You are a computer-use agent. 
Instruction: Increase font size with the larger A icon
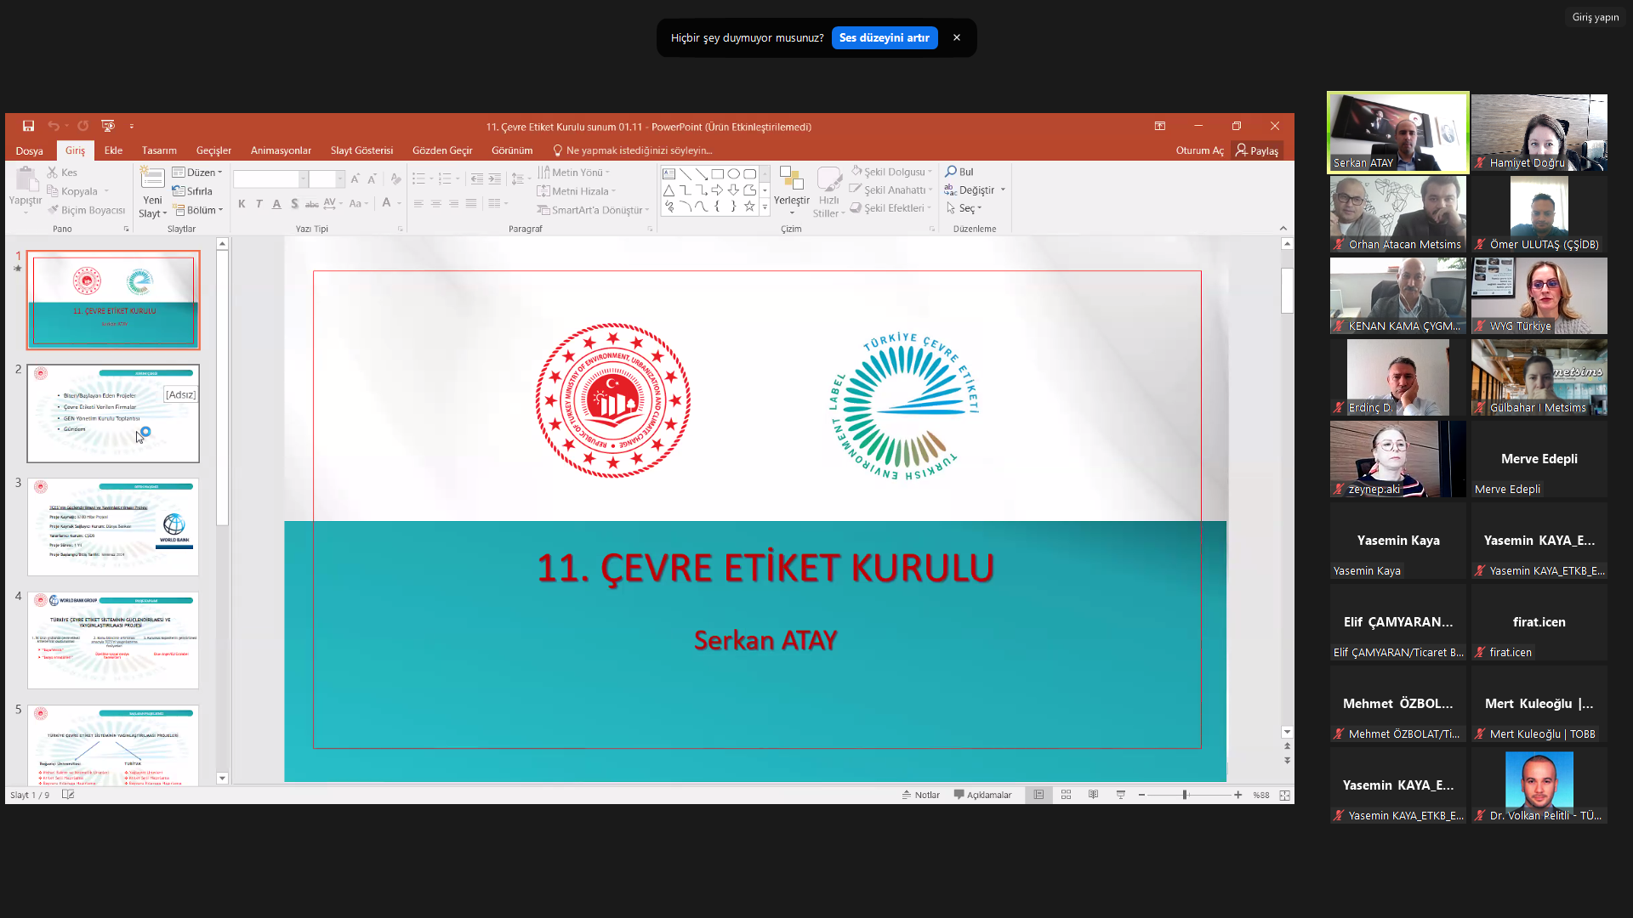coord(355,178)
